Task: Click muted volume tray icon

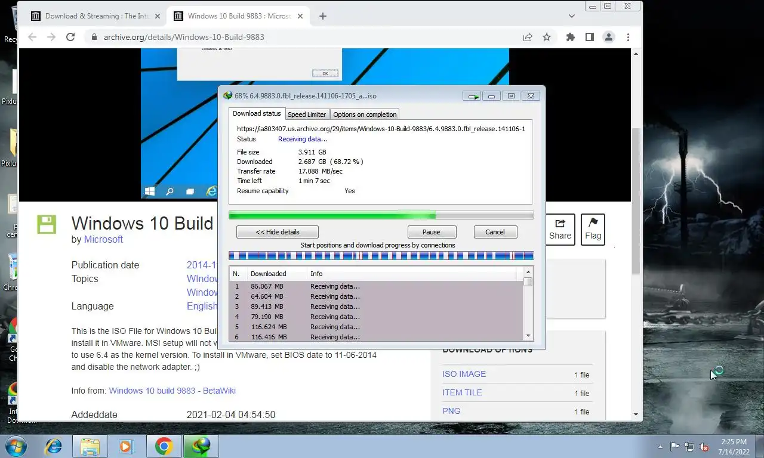Action: click(x=704, y=447)
